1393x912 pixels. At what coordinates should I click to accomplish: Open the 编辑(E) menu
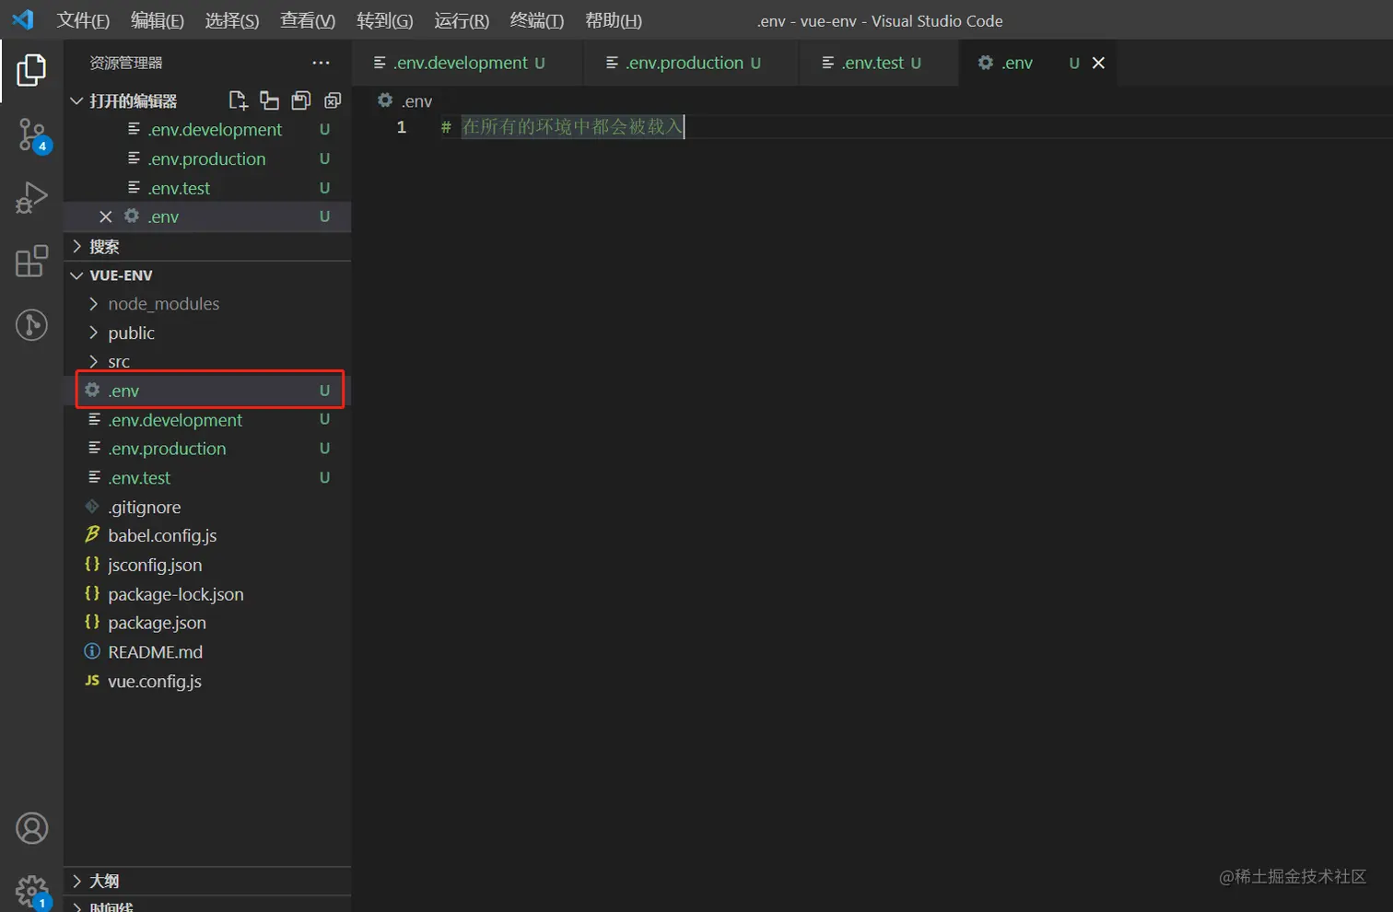(158, 20)
